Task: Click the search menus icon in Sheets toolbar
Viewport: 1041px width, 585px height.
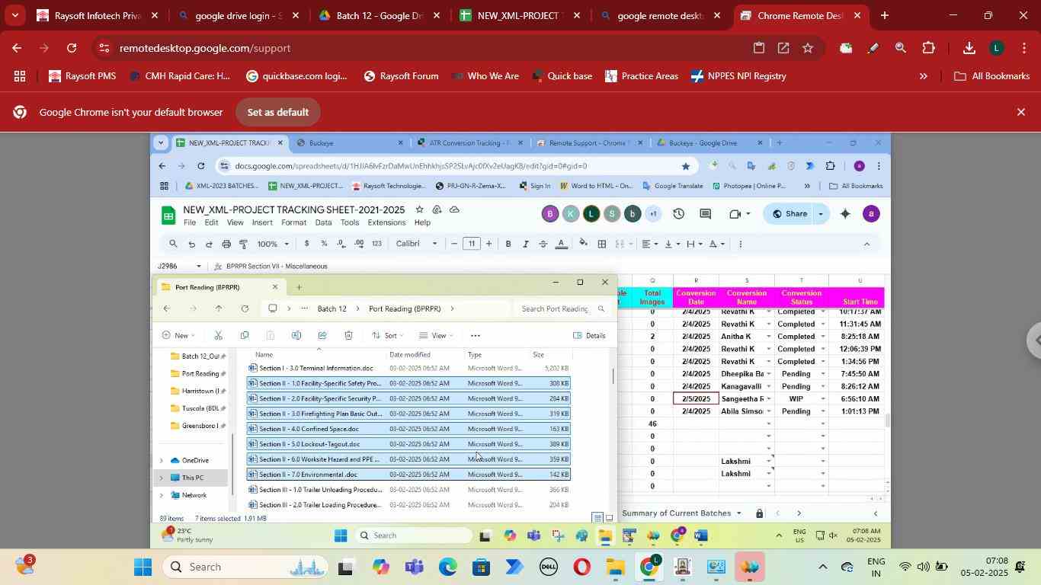Action: pyautogui.click(x=174, y=244)
